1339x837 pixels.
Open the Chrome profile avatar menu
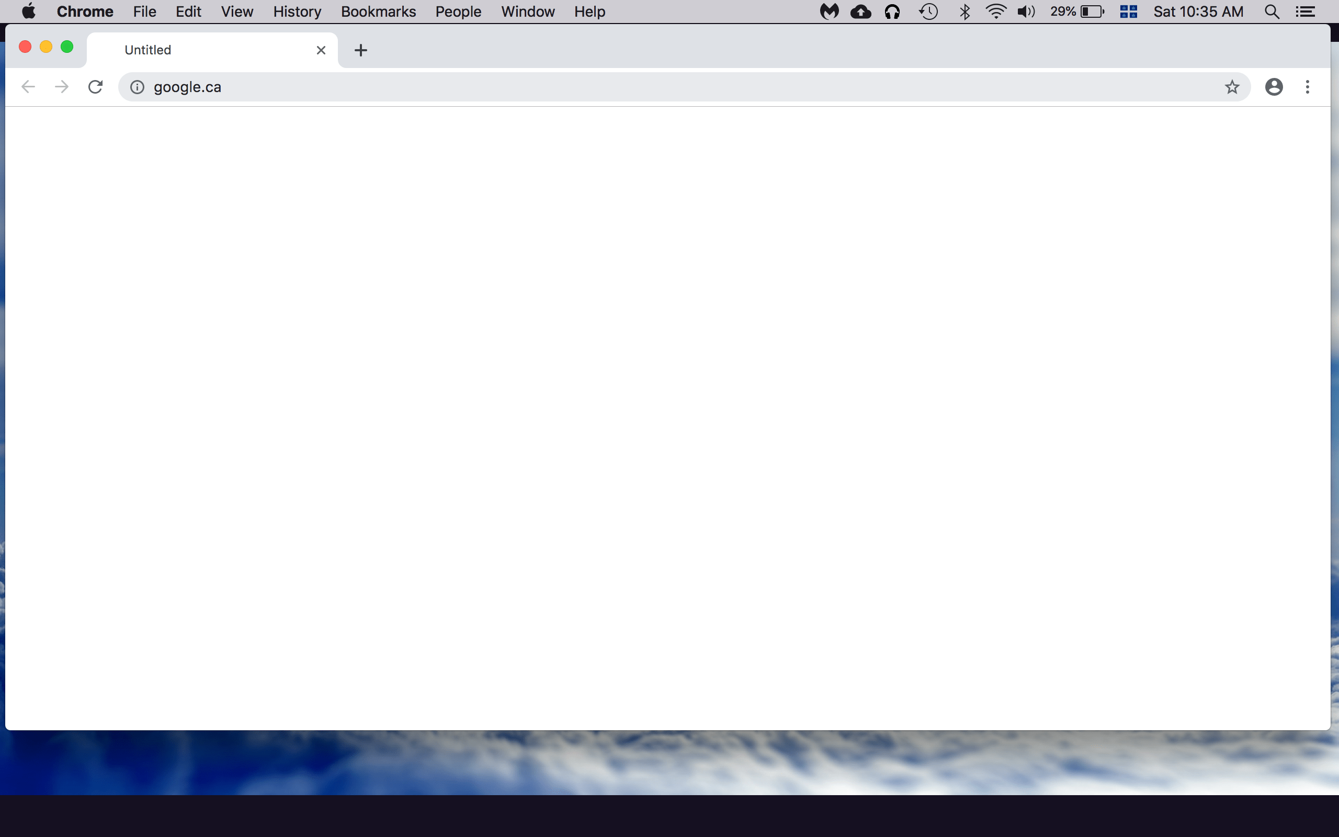pos(1274,87)
